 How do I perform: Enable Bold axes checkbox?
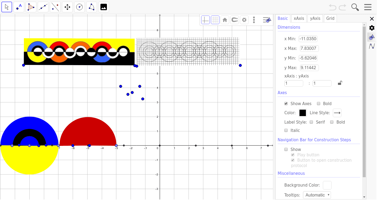(x=319, y=103)
